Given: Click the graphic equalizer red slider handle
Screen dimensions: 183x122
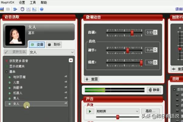Looking at the screenshot, I should [x=180, y=49].
